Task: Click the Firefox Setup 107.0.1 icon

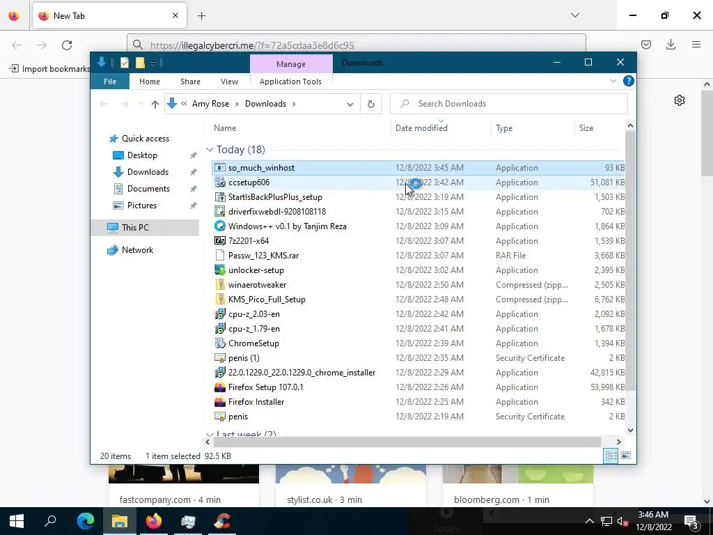Action: coord(220,387)
